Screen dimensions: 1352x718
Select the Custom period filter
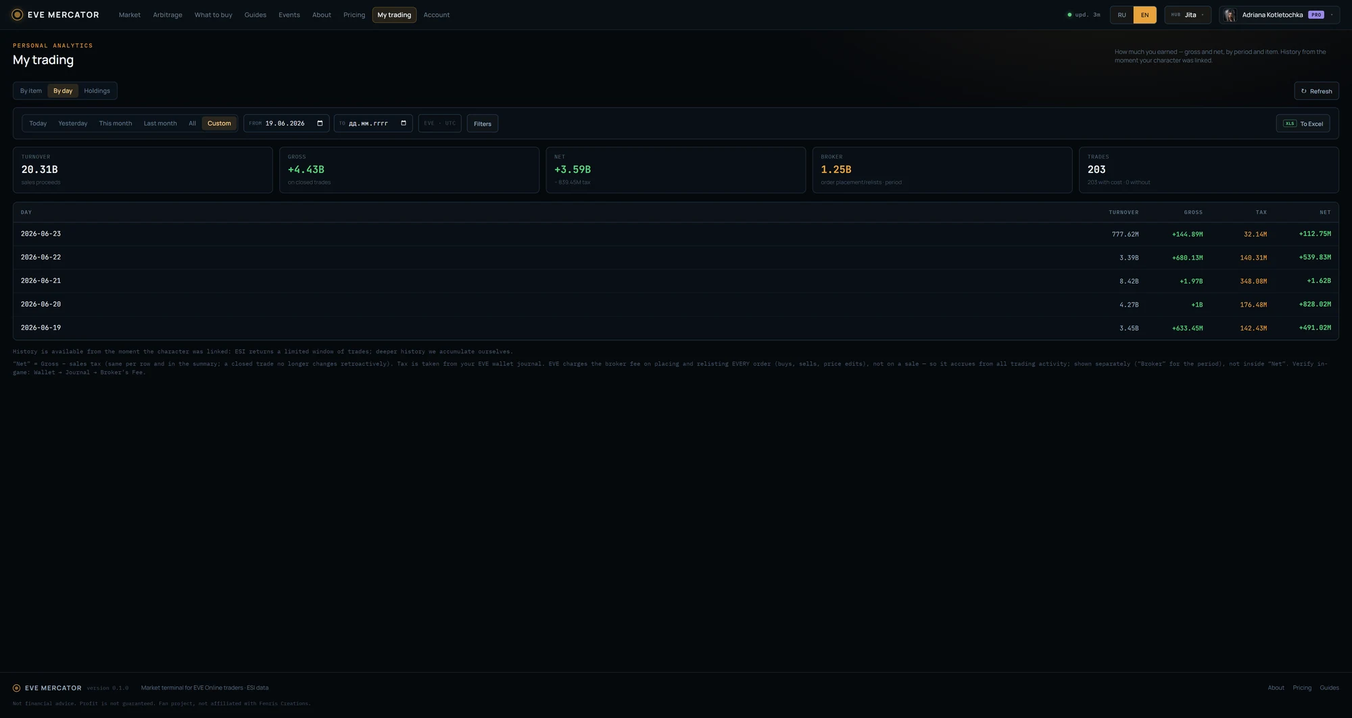pos(219,123)
